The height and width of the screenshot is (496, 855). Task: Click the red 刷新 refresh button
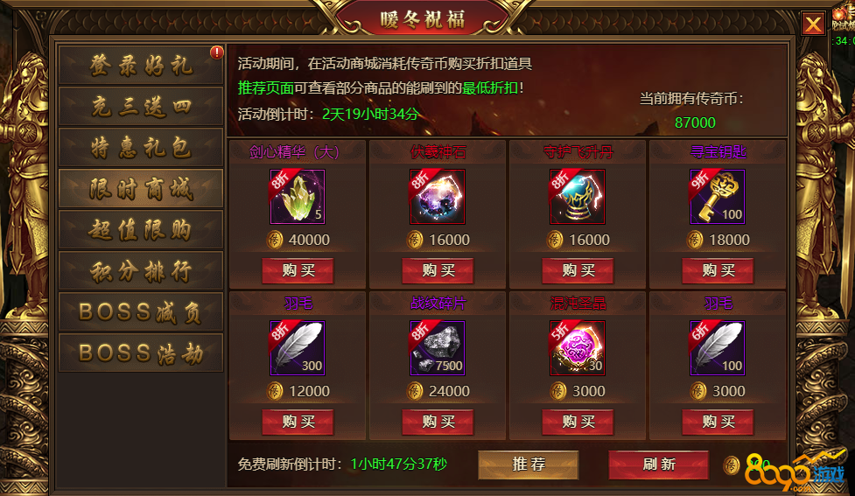[x=659, y=465]
